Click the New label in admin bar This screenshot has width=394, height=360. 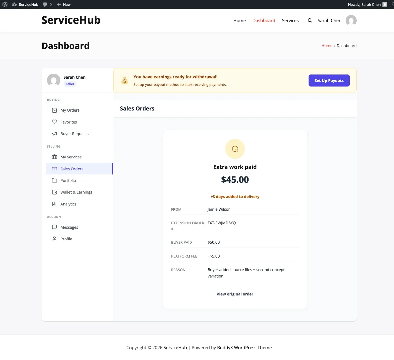[67, 4]
